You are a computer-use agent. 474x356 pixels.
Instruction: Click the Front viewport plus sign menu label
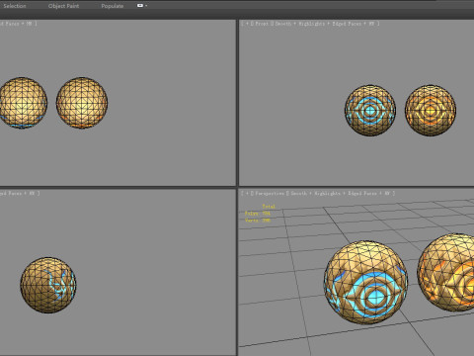[247, 24]
